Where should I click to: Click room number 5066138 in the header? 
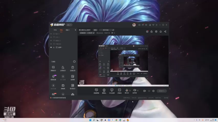107,33
